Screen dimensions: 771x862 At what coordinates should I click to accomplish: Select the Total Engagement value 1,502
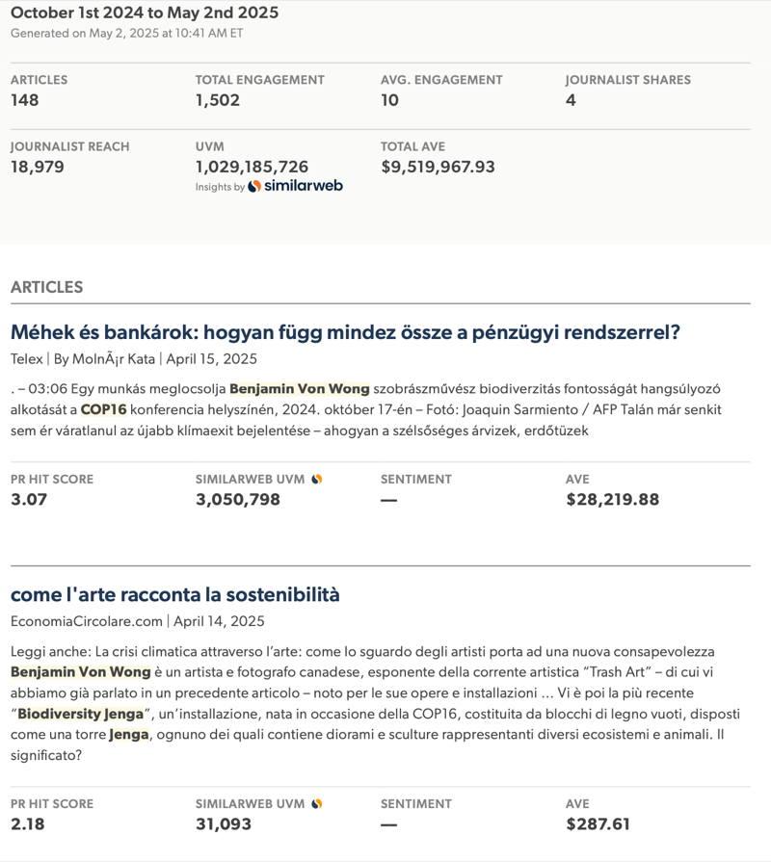(218, 100)
